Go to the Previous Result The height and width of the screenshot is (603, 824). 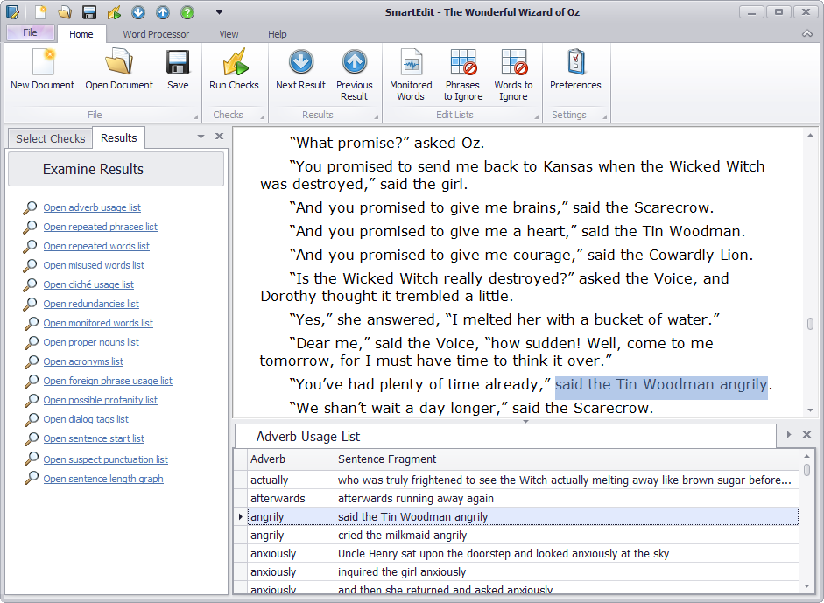(x=354, y=70)
